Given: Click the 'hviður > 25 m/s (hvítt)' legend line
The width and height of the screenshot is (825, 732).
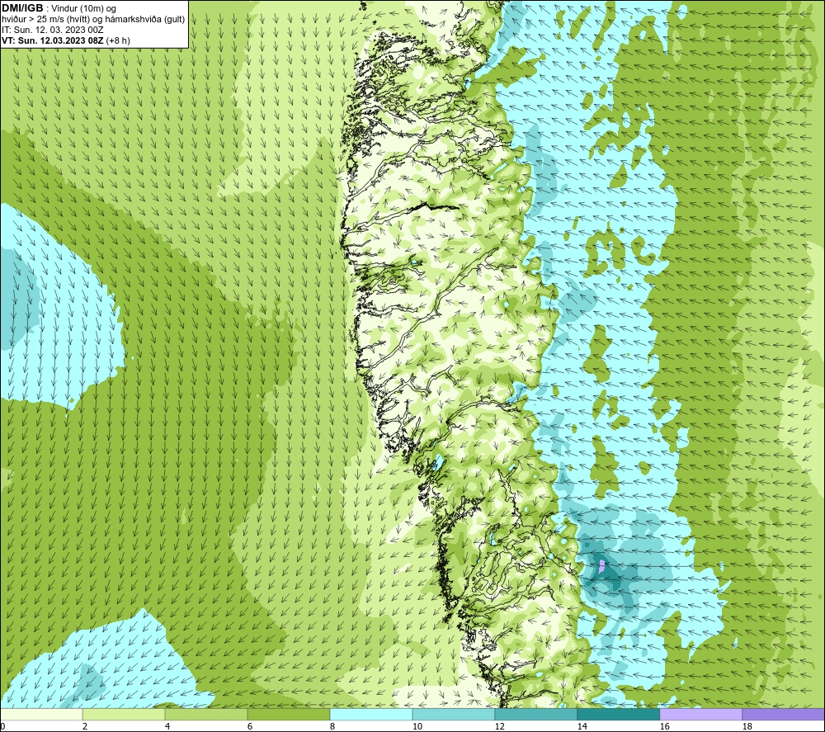Looking at the screenshot, I should (93, 20).
